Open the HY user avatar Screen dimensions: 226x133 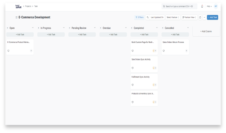pyautogui.click(x=216, y=6)
